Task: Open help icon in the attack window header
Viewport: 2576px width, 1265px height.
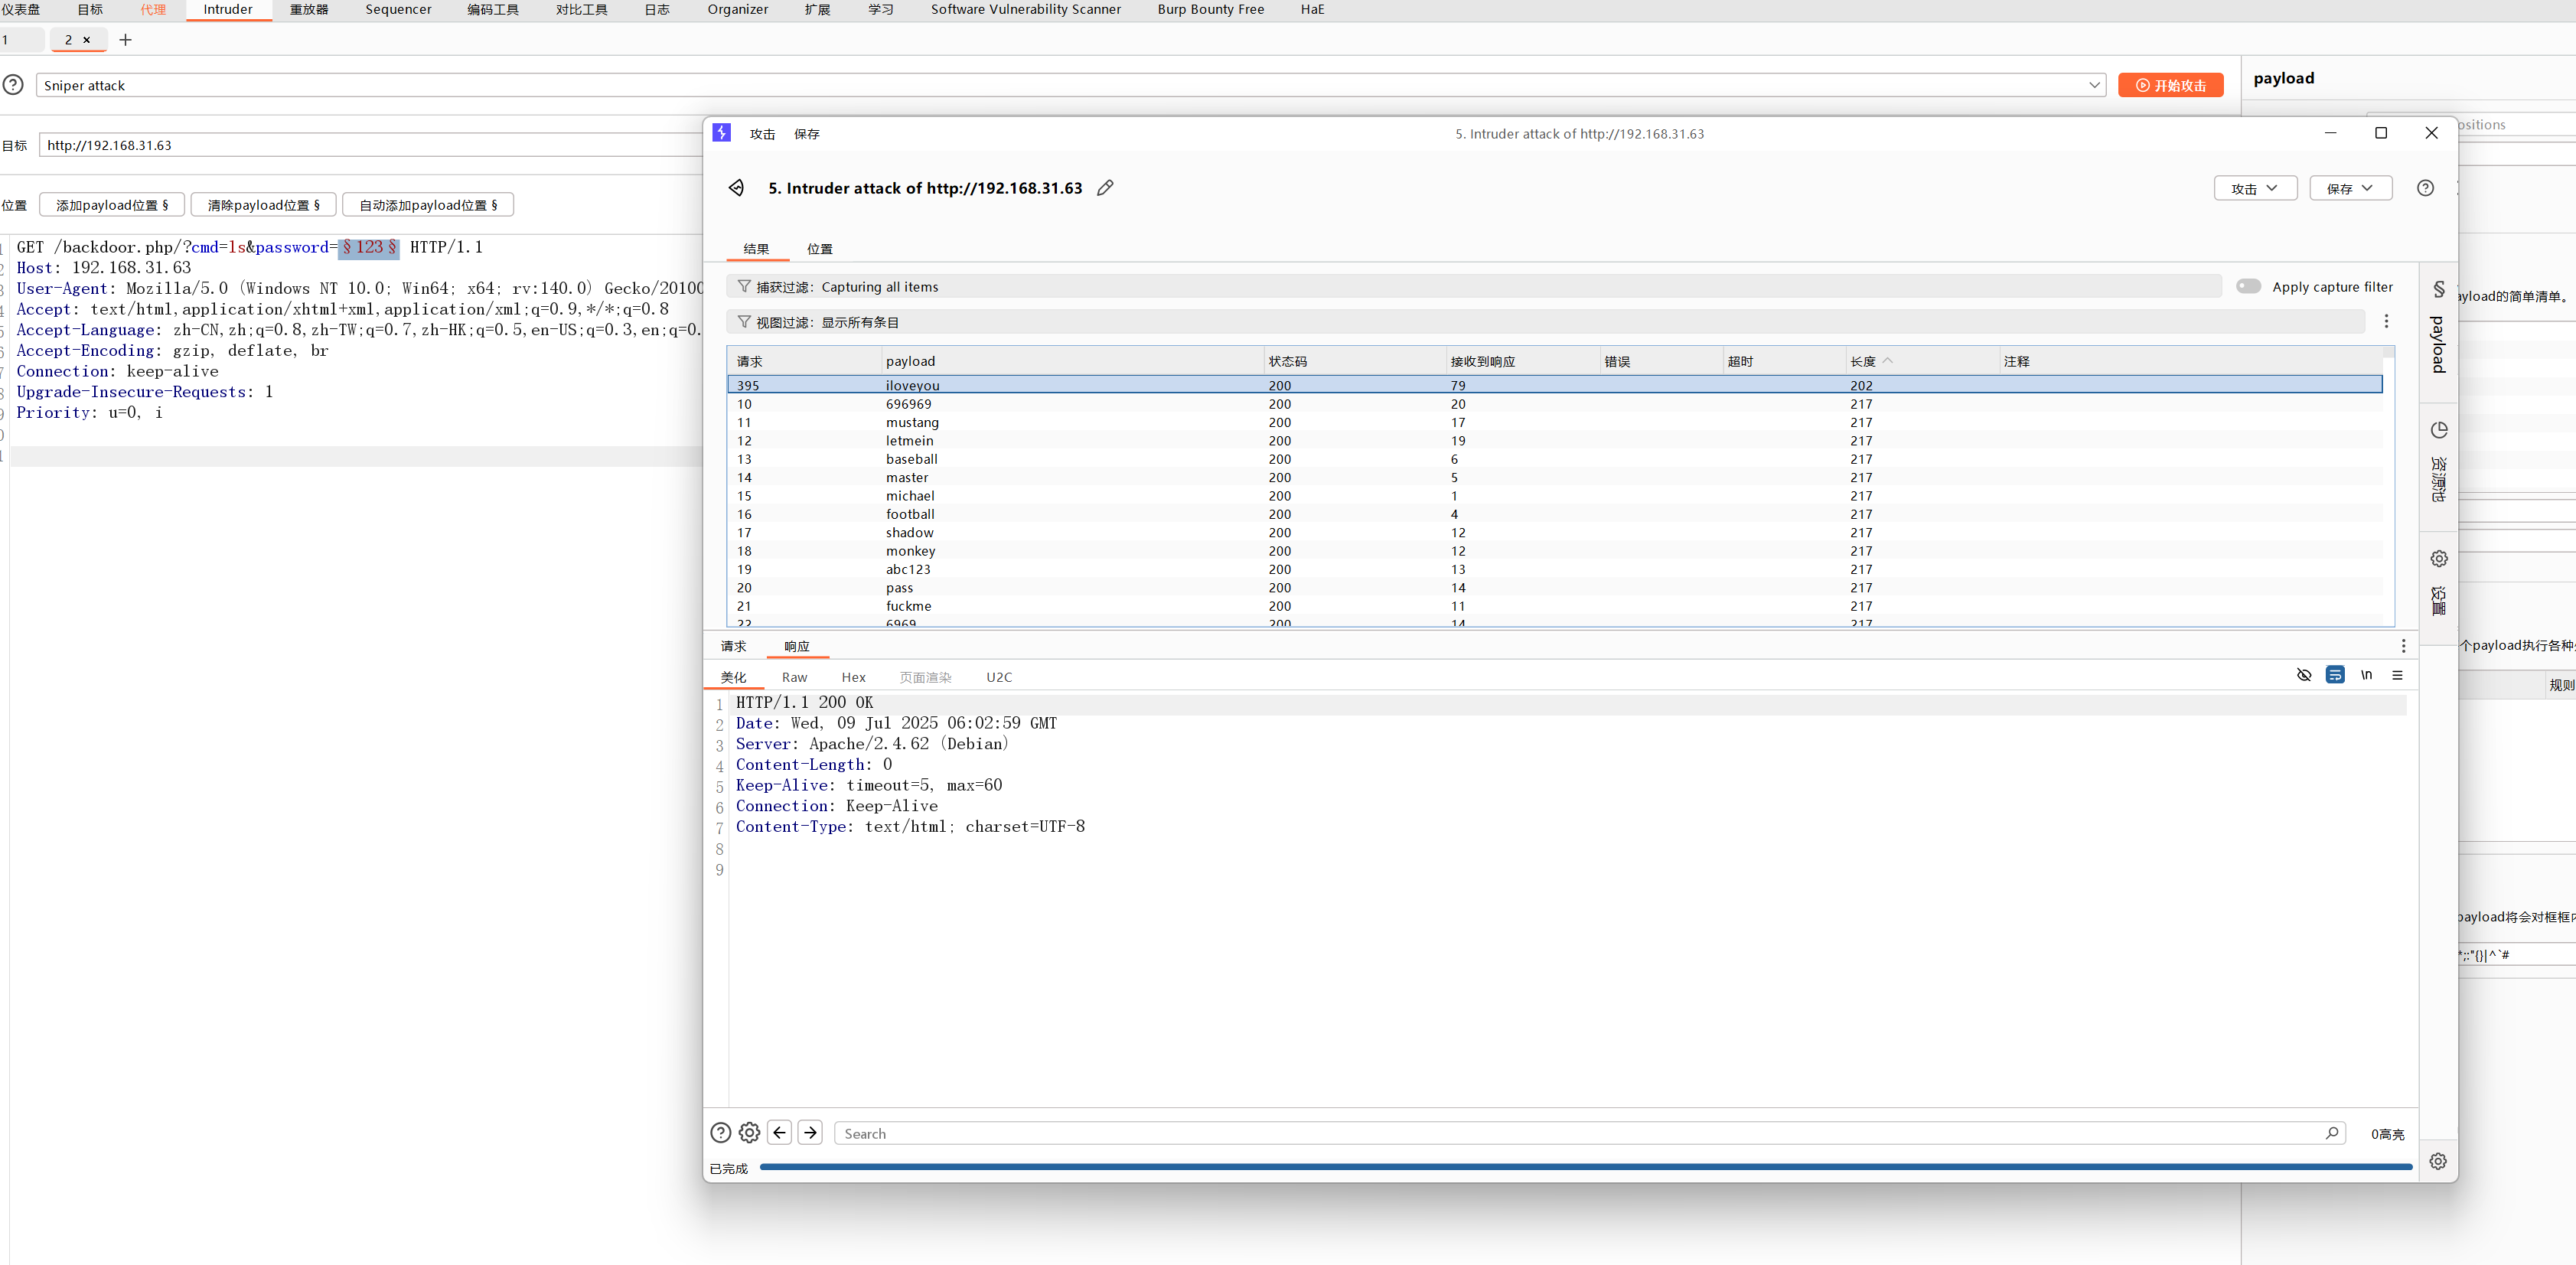Action: coord(2425,188)
